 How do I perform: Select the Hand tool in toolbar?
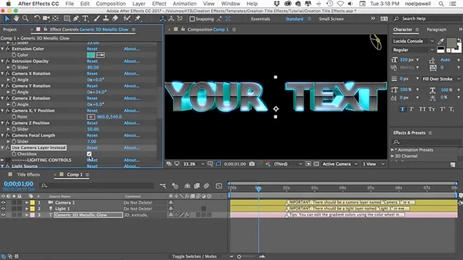[16, 19]
